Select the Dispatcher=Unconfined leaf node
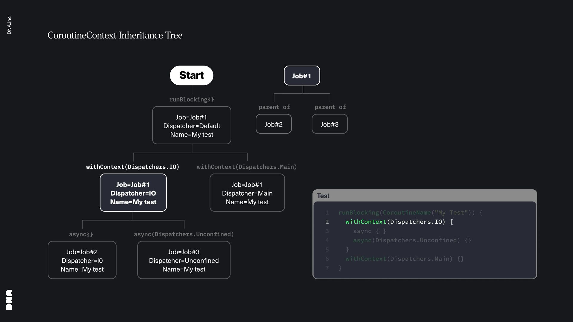This screenshot has height=322, width=573. point(184,260)
